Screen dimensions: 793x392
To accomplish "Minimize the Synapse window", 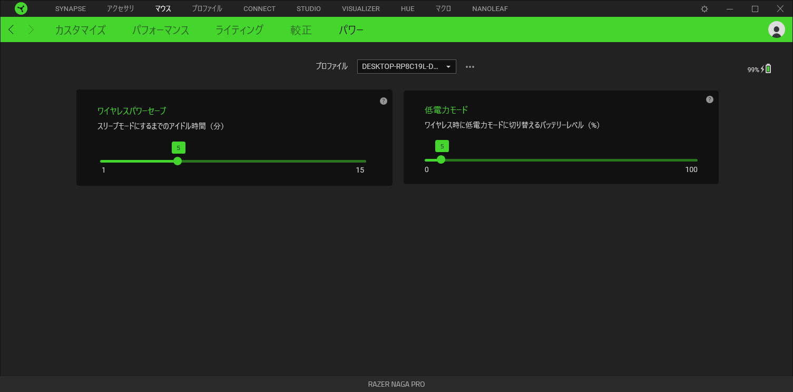I will pyautogui.click(x=730, y=9).
